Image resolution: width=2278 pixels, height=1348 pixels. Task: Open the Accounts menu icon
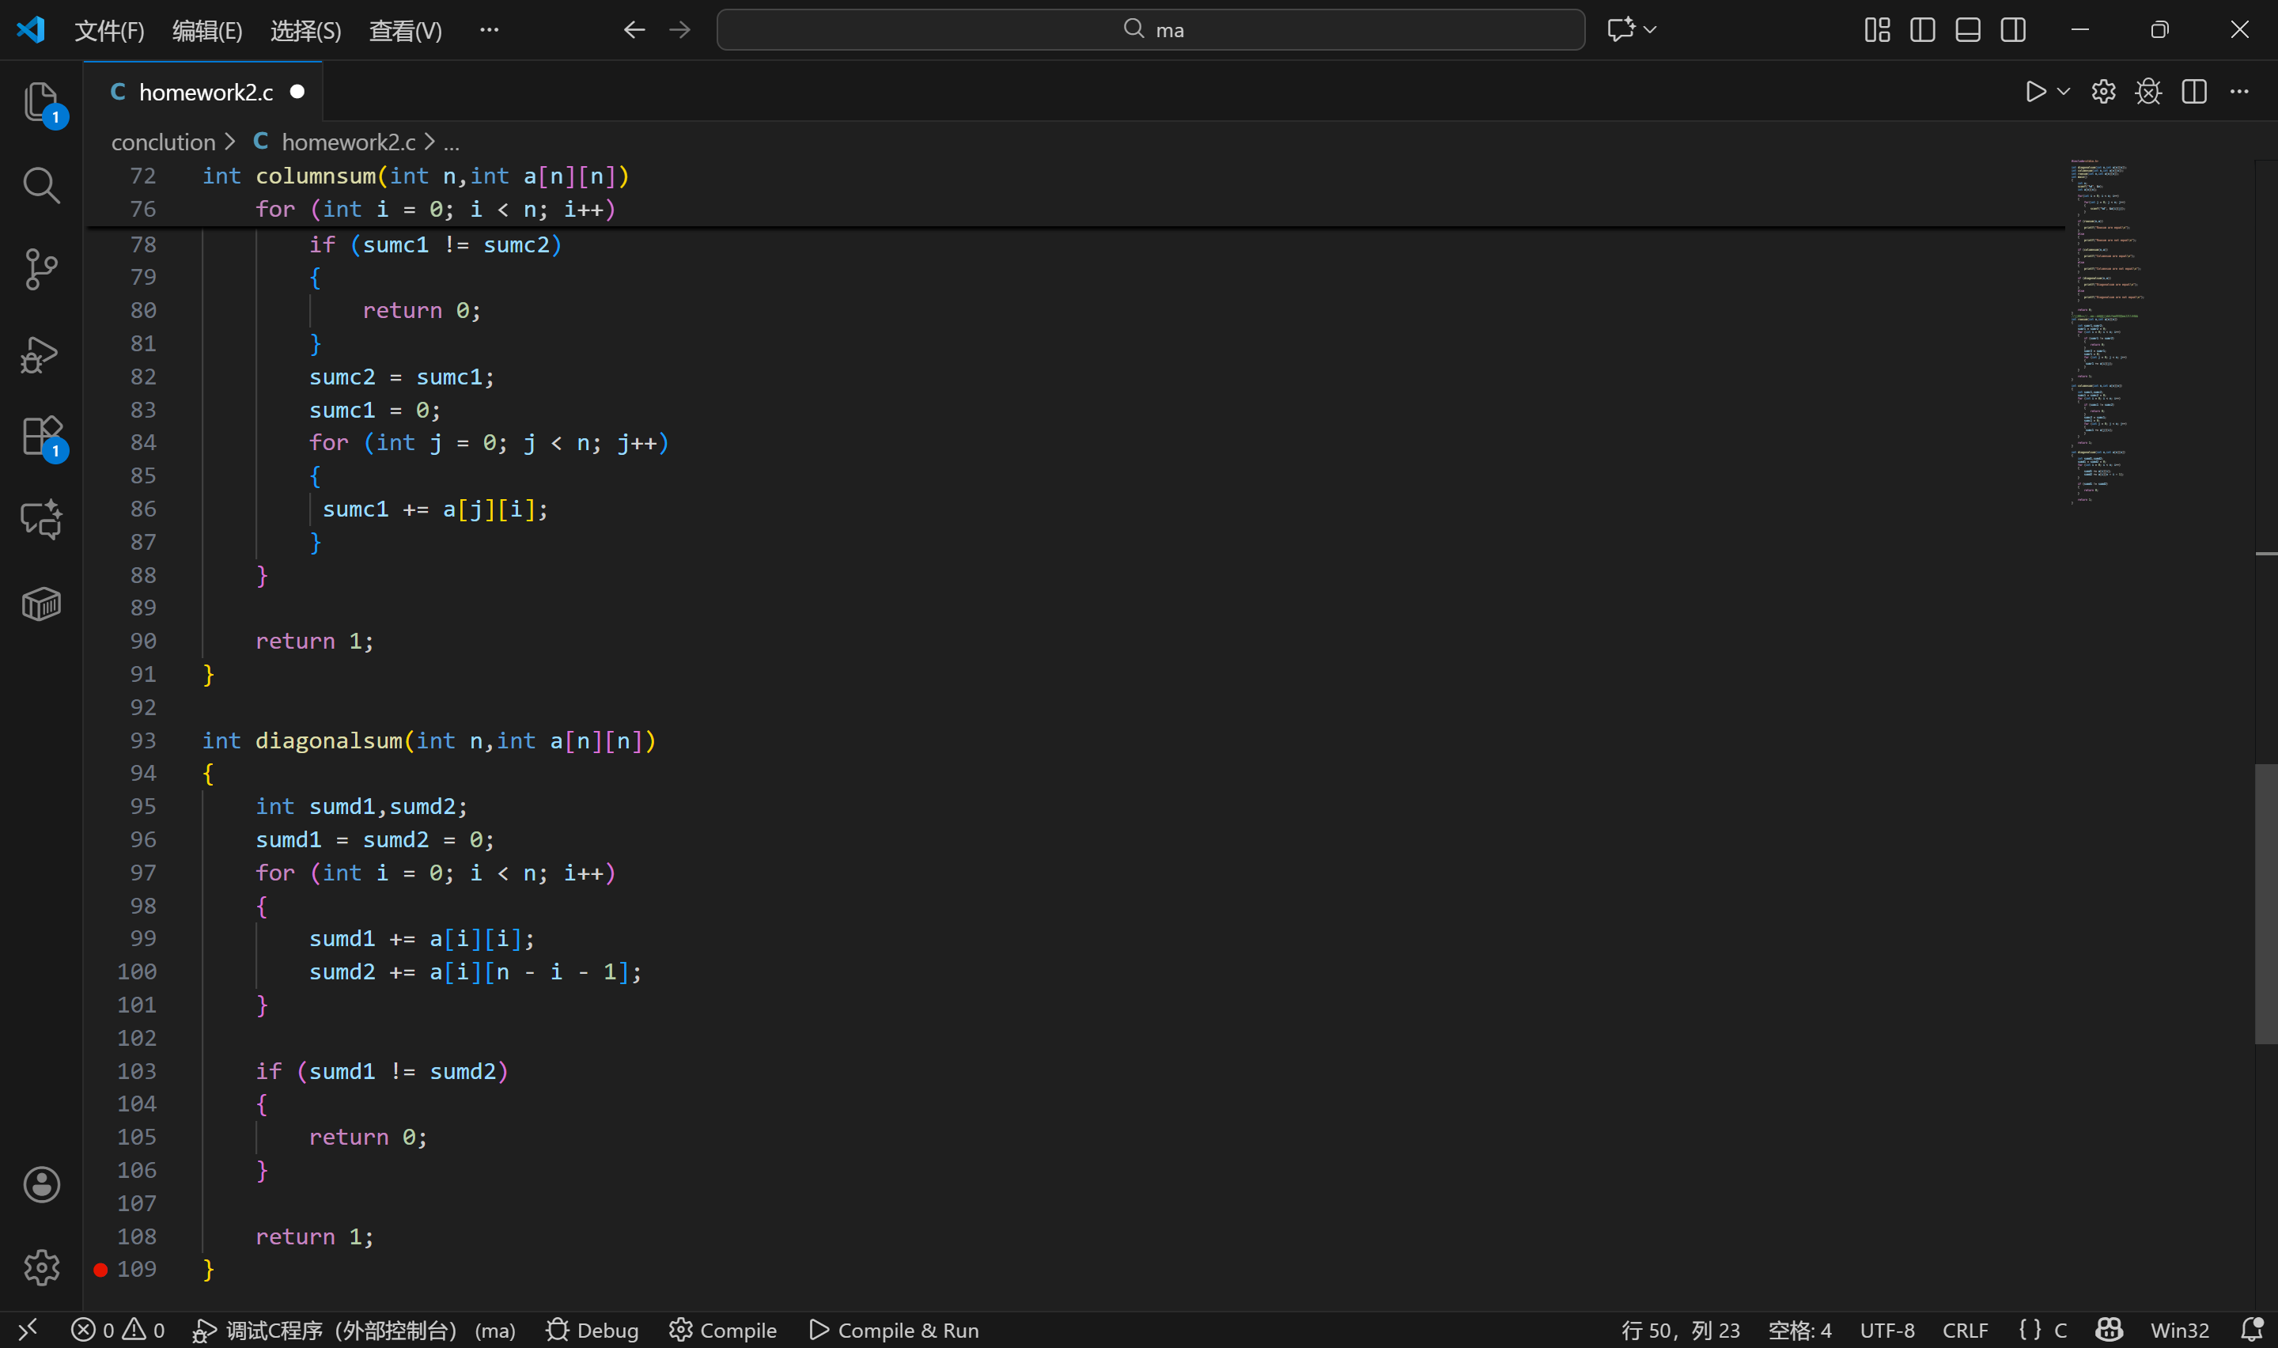point(41,1184)
